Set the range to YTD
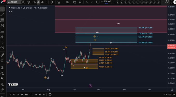 [x=31, y=94]
